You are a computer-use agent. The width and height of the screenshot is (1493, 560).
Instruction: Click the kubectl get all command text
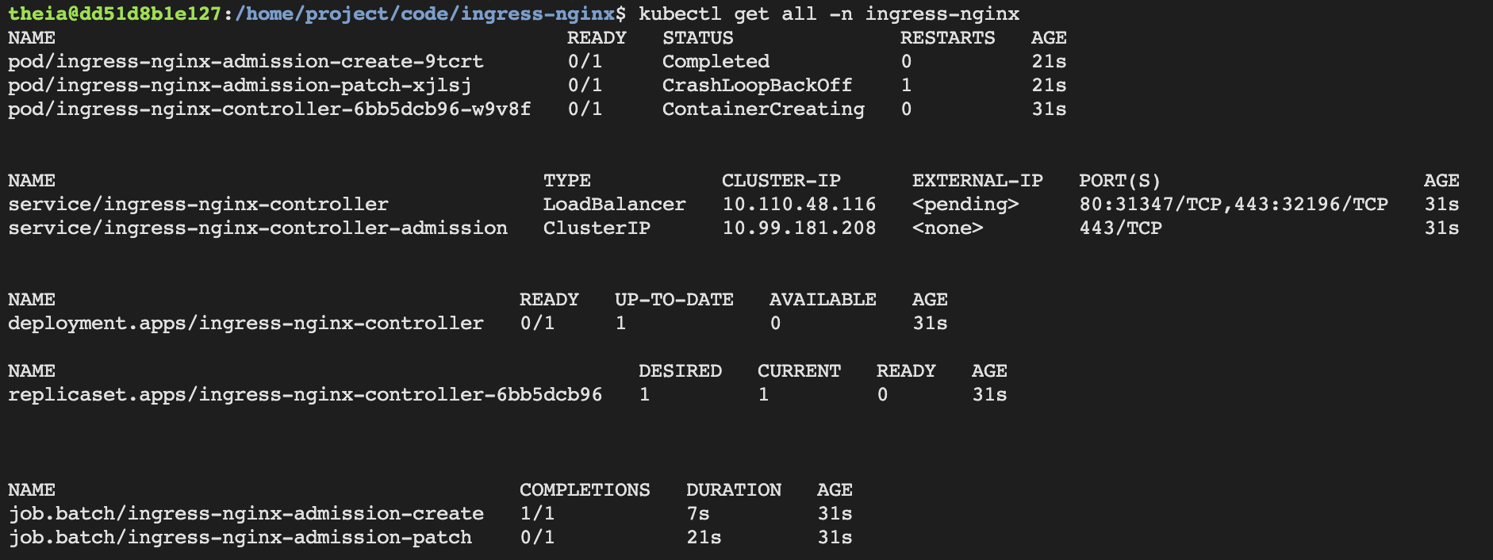(829, 13)
